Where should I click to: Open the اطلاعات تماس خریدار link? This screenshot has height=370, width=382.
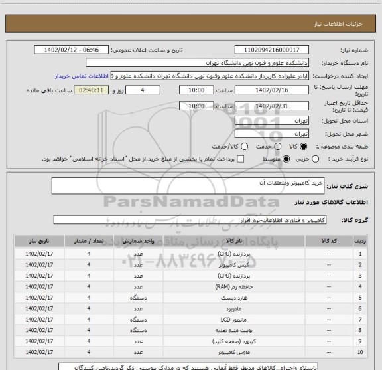coord(82,76)
